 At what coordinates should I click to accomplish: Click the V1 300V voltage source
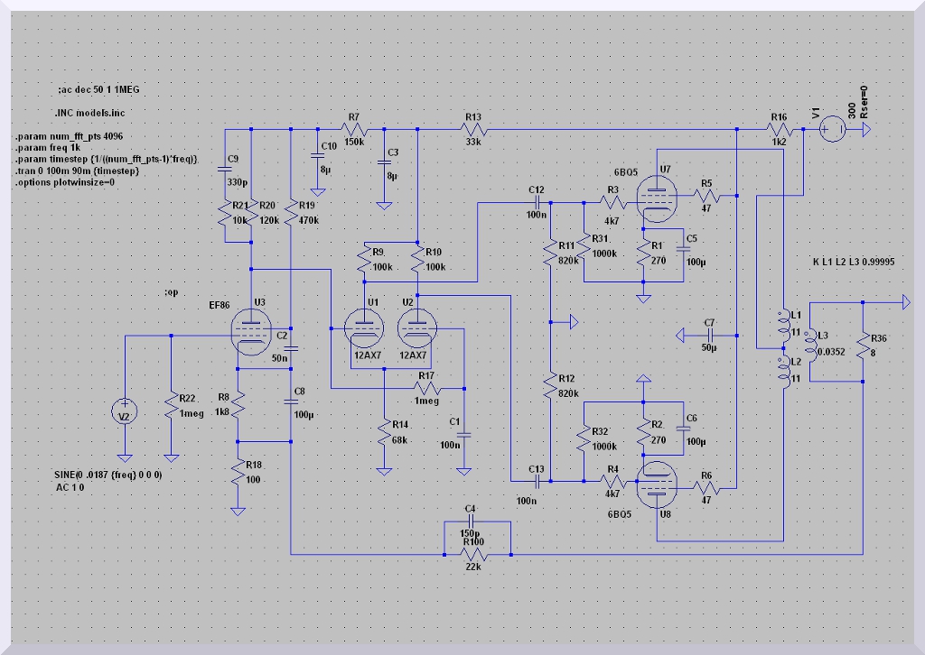click(831, 131)
